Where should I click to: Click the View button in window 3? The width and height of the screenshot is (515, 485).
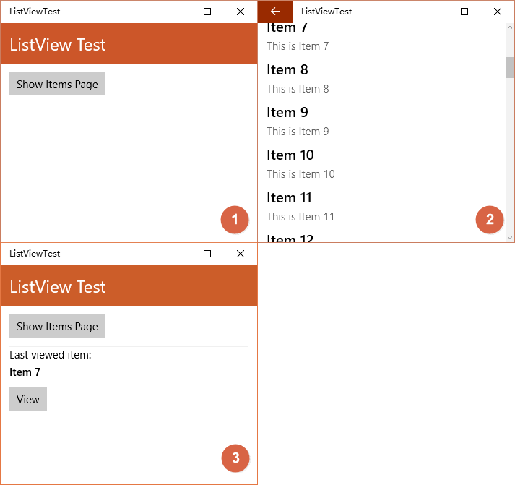coord(28,399)
